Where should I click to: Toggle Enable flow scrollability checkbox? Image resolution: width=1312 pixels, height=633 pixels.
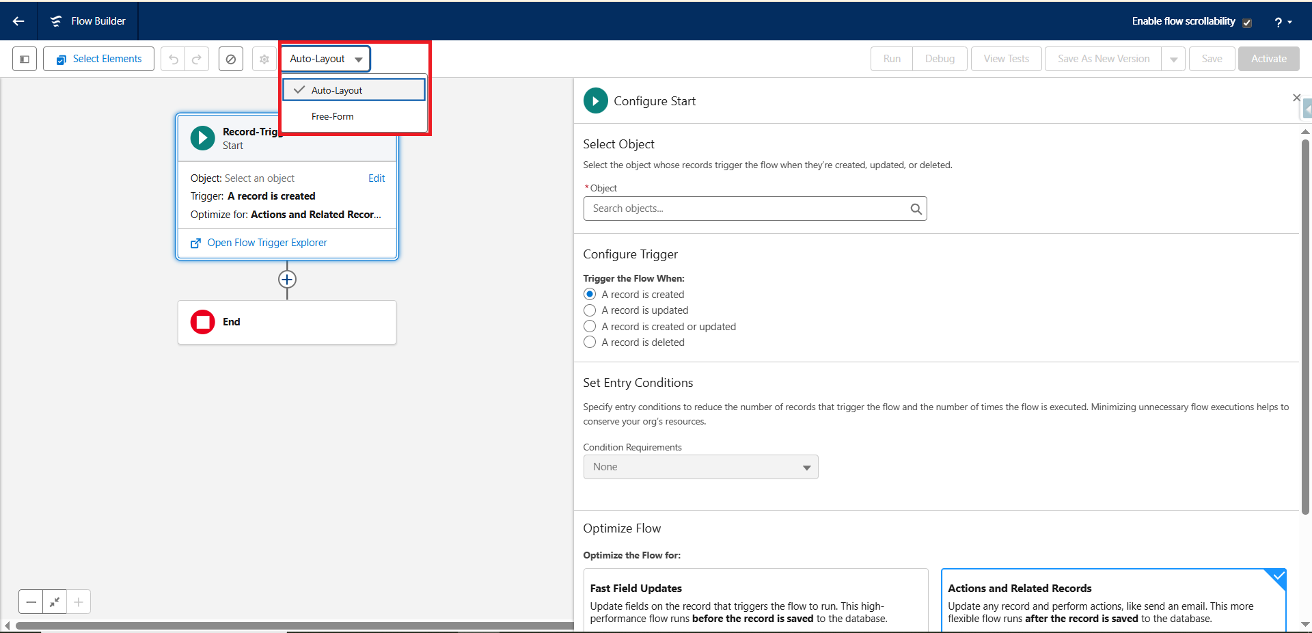[x=1247, y=23]
